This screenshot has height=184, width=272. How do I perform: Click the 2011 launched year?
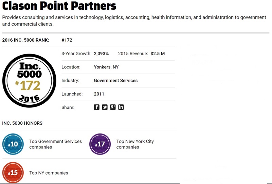point(99,94)
